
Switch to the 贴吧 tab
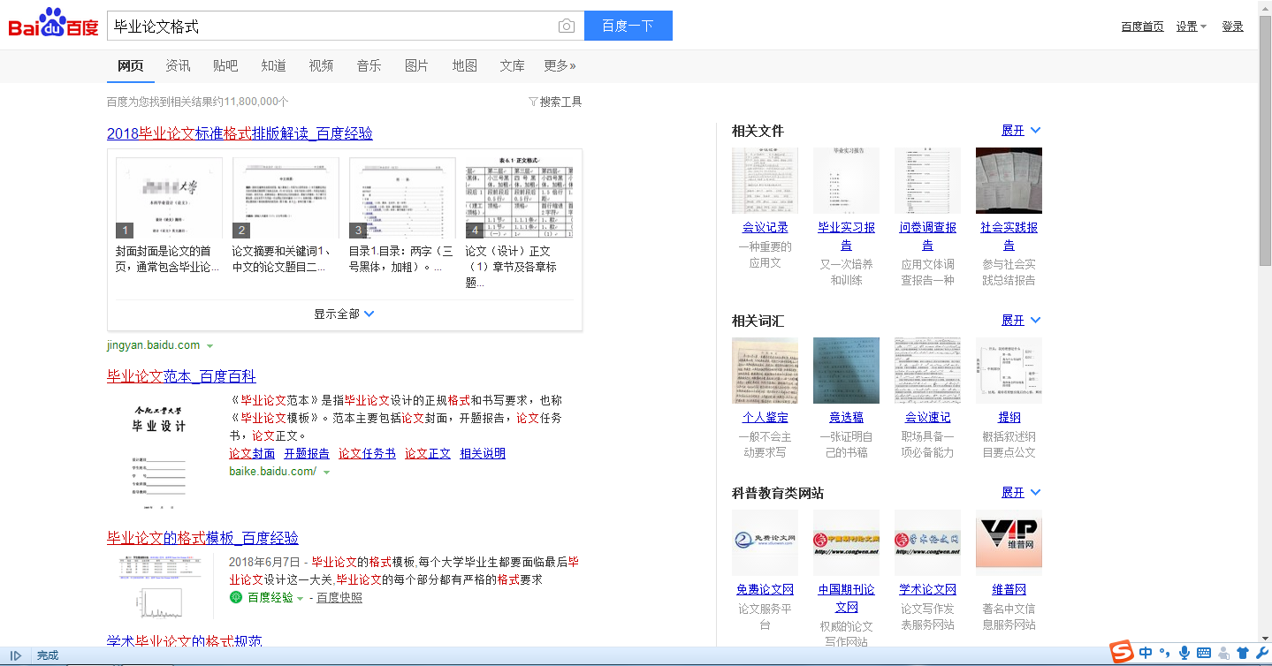pyautogui.click(x=225, y=65)
